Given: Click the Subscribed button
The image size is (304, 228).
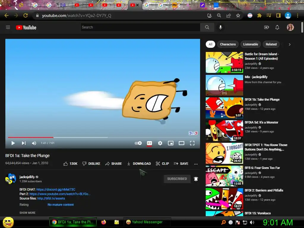Looking at the screenshot, I should pos(177,179).
